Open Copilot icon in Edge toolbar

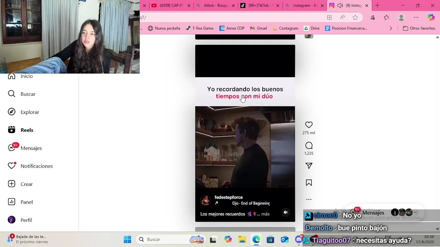click(x=431, y=17)
